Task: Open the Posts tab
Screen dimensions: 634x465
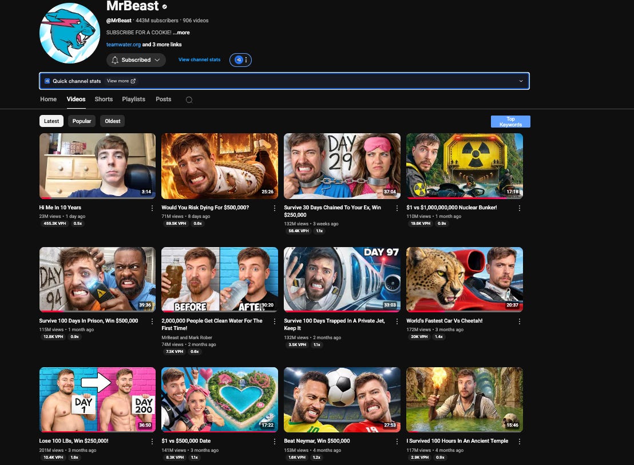Action: click(163, 99)
